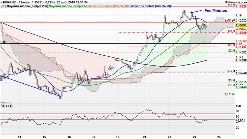This screenshot has width=247, height=139.
Task: Click the 1,15389 R2 H price label
Action: pyautogui.click(x=241, y=32)
